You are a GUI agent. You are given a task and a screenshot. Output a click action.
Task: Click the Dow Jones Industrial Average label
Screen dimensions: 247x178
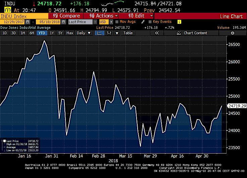point(26,28)
